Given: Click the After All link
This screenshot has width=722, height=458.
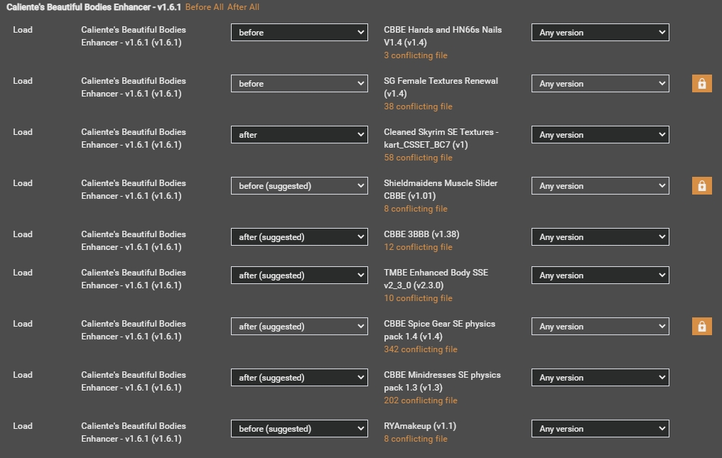Looking at the screenshot, I should coord(244,7).
